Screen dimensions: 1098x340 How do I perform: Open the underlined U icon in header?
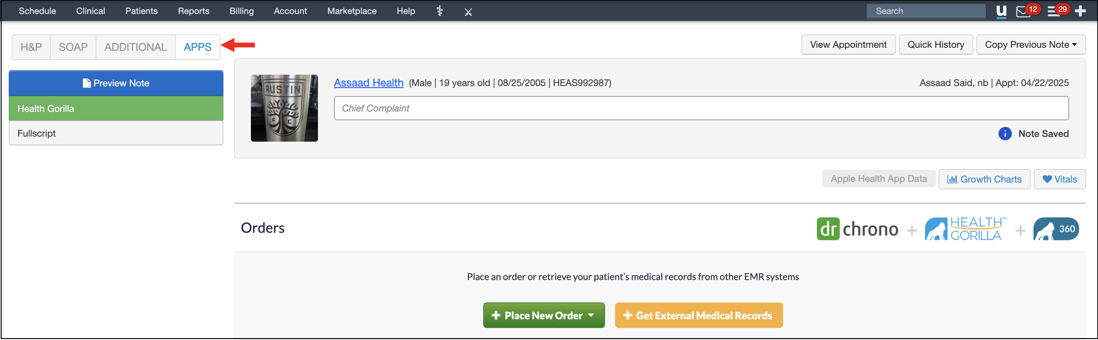pos(1001,11)
